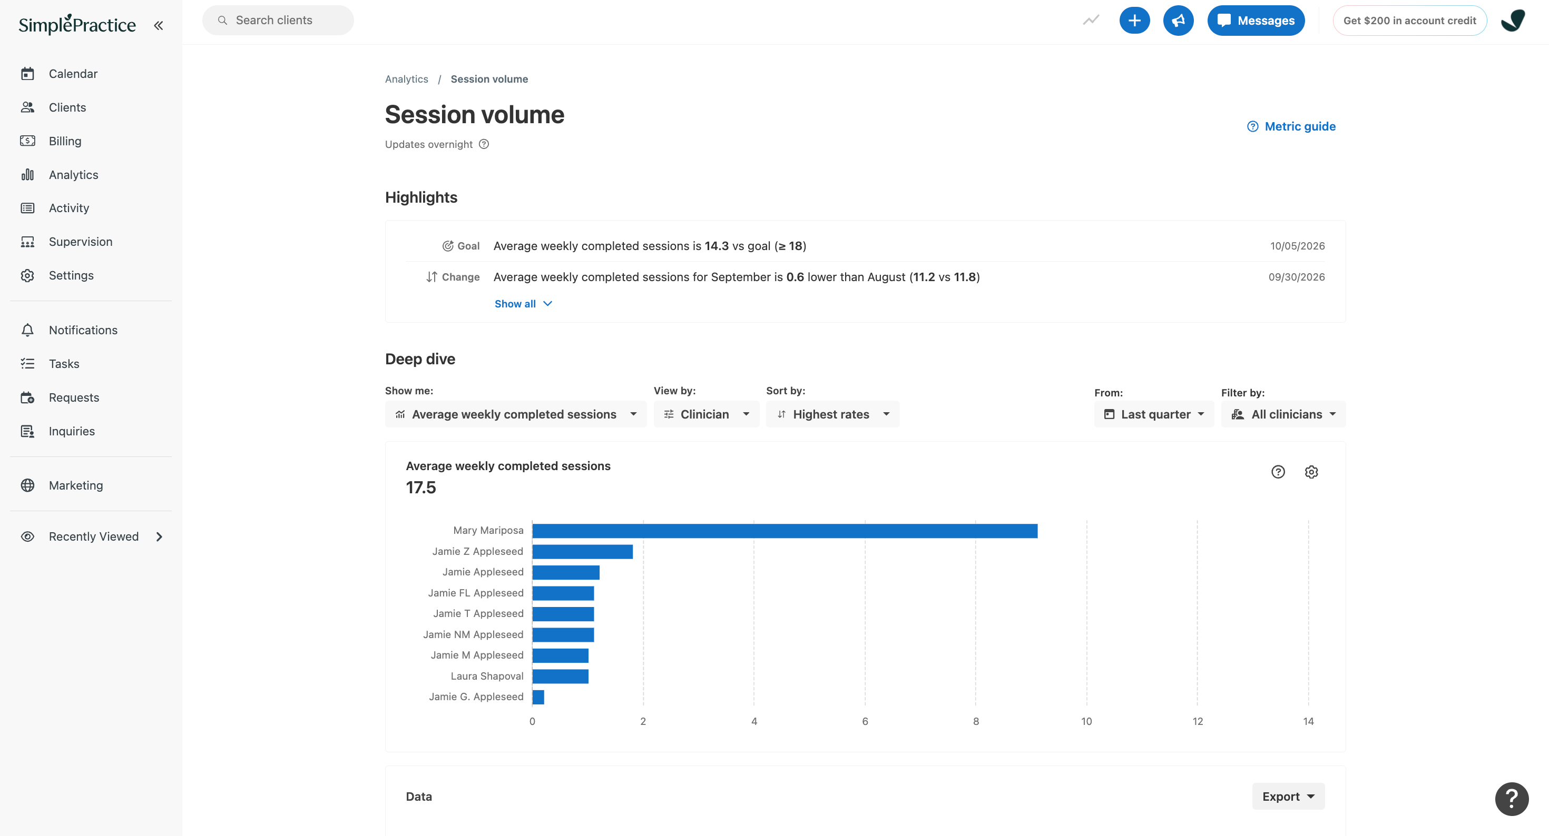Click the Requests calendar-clock icon
The image size is (1549, 836).
[x=27, y=397]
